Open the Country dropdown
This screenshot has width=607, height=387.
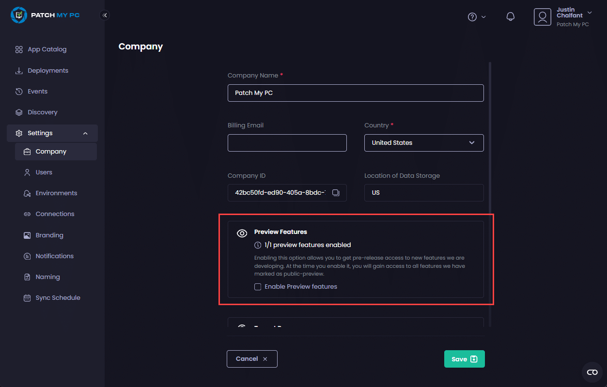[x=424, y=143]
